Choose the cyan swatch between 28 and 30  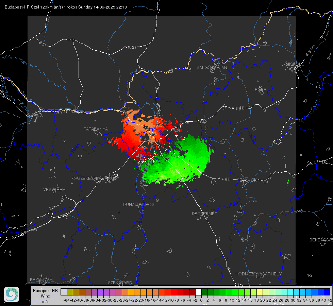tap(290, 292)
